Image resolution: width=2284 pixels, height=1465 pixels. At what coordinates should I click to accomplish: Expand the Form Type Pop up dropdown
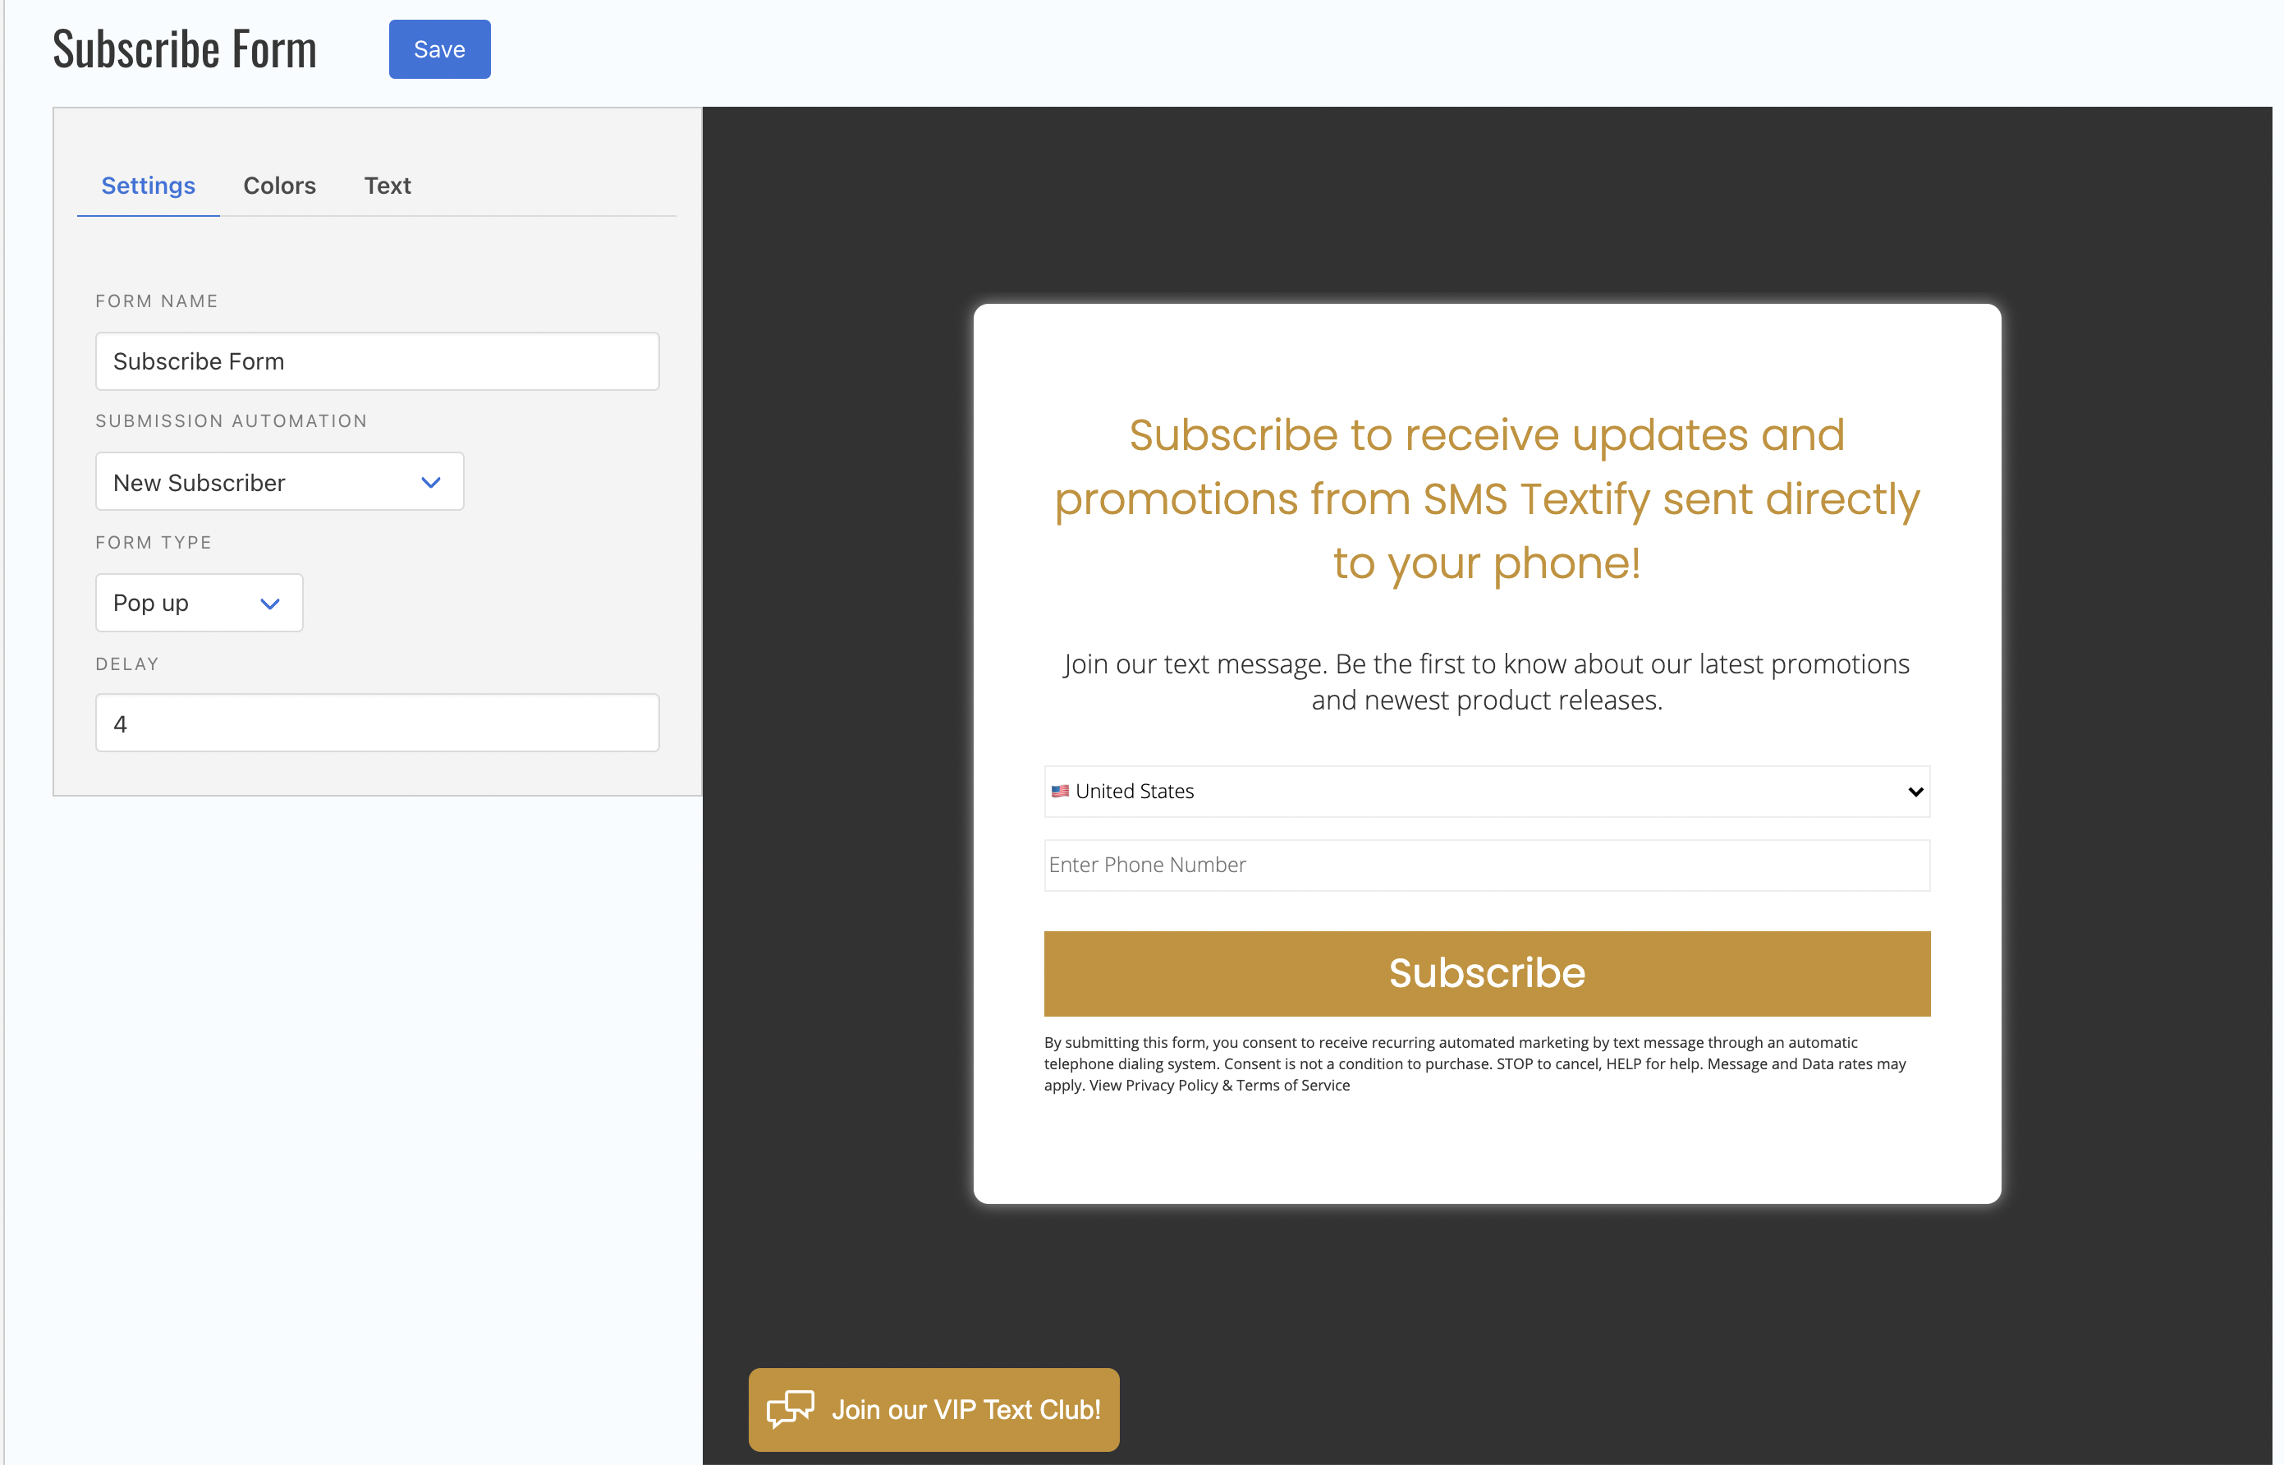pos(199,603)
